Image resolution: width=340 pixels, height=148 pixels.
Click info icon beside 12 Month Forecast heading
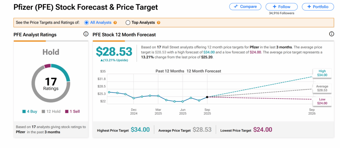331,34
